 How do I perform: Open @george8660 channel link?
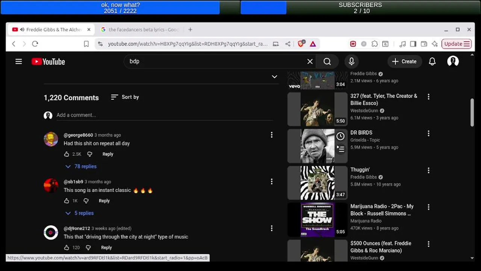(78, 135)
